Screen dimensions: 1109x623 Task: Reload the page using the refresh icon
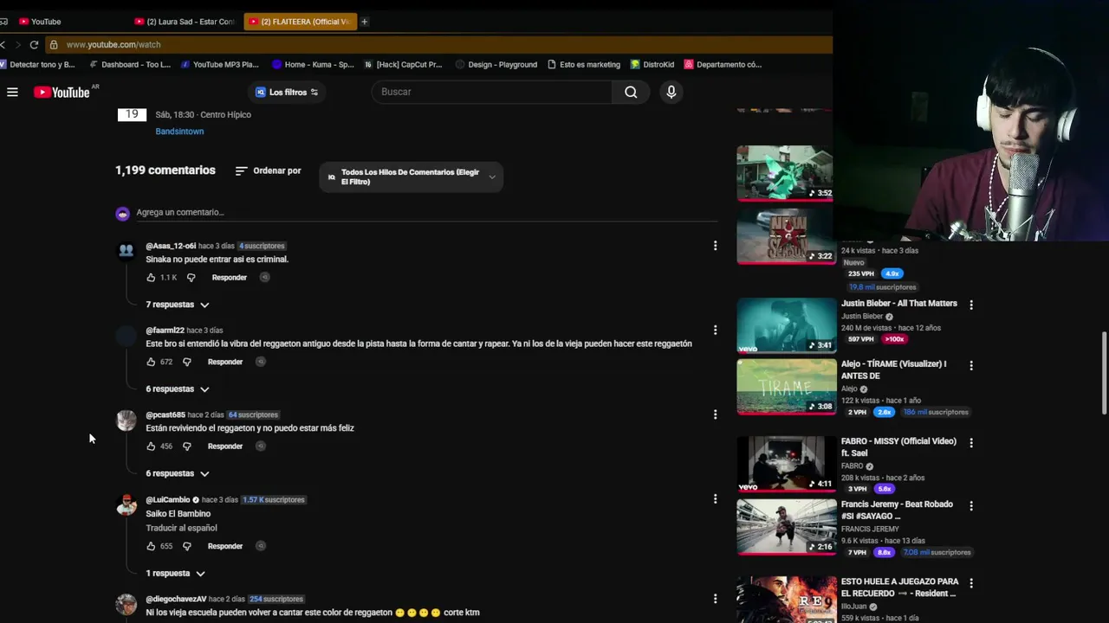pos(34,44)
